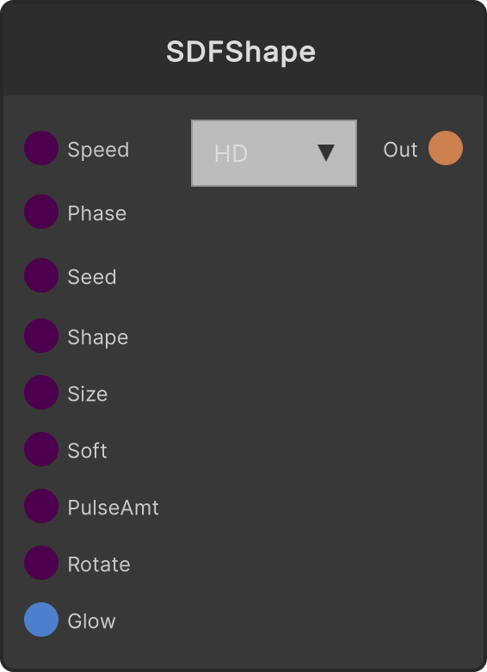The height and width of the screenshot is (672, 487).
Task: Select the Phase parameter label
Action: click(97, 213)
